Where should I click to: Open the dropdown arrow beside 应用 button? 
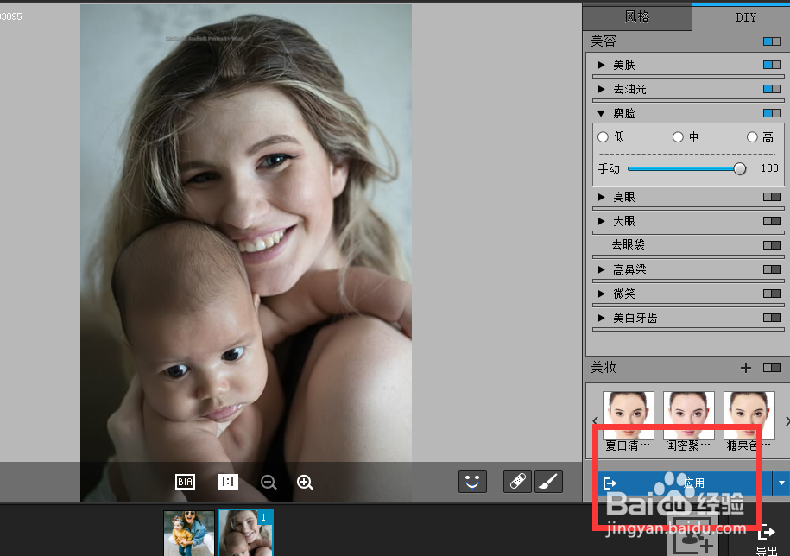click(x=781, y=483)
